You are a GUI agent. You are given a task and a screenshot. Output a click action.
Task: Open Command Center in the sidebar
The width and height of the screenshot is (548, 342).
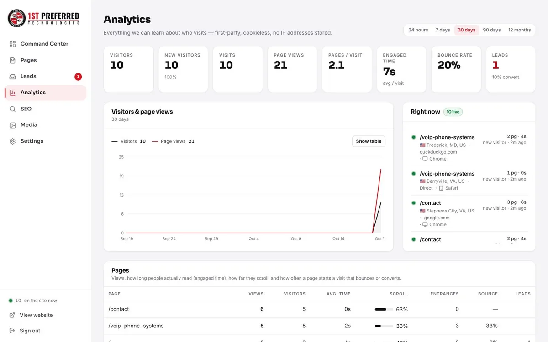point(45,44)
